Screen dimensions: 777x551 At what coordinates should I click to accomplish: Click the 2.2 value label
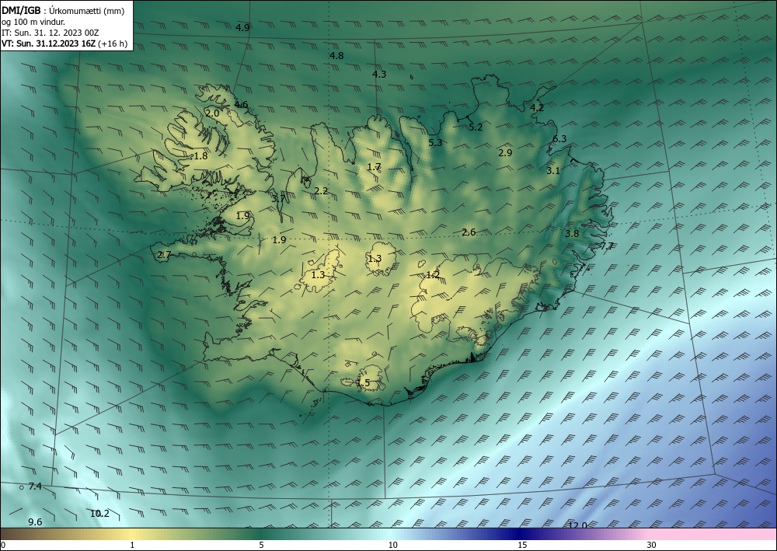(x=321, y=190)
